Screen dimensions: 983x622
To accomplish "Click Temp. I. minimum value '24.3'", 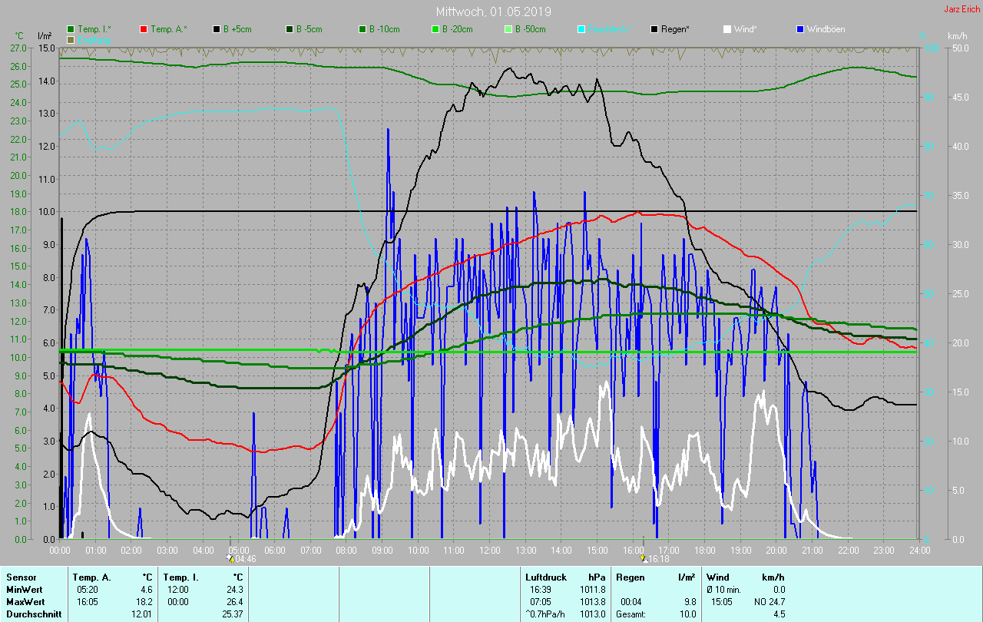I will coord(235,590).
